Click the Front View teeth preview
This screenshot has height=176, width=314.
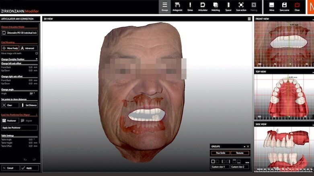click(x=284, y=44)
